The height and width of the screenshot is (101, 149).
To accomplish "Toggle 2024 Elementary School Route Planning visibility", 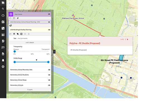I will click(49, 22).
